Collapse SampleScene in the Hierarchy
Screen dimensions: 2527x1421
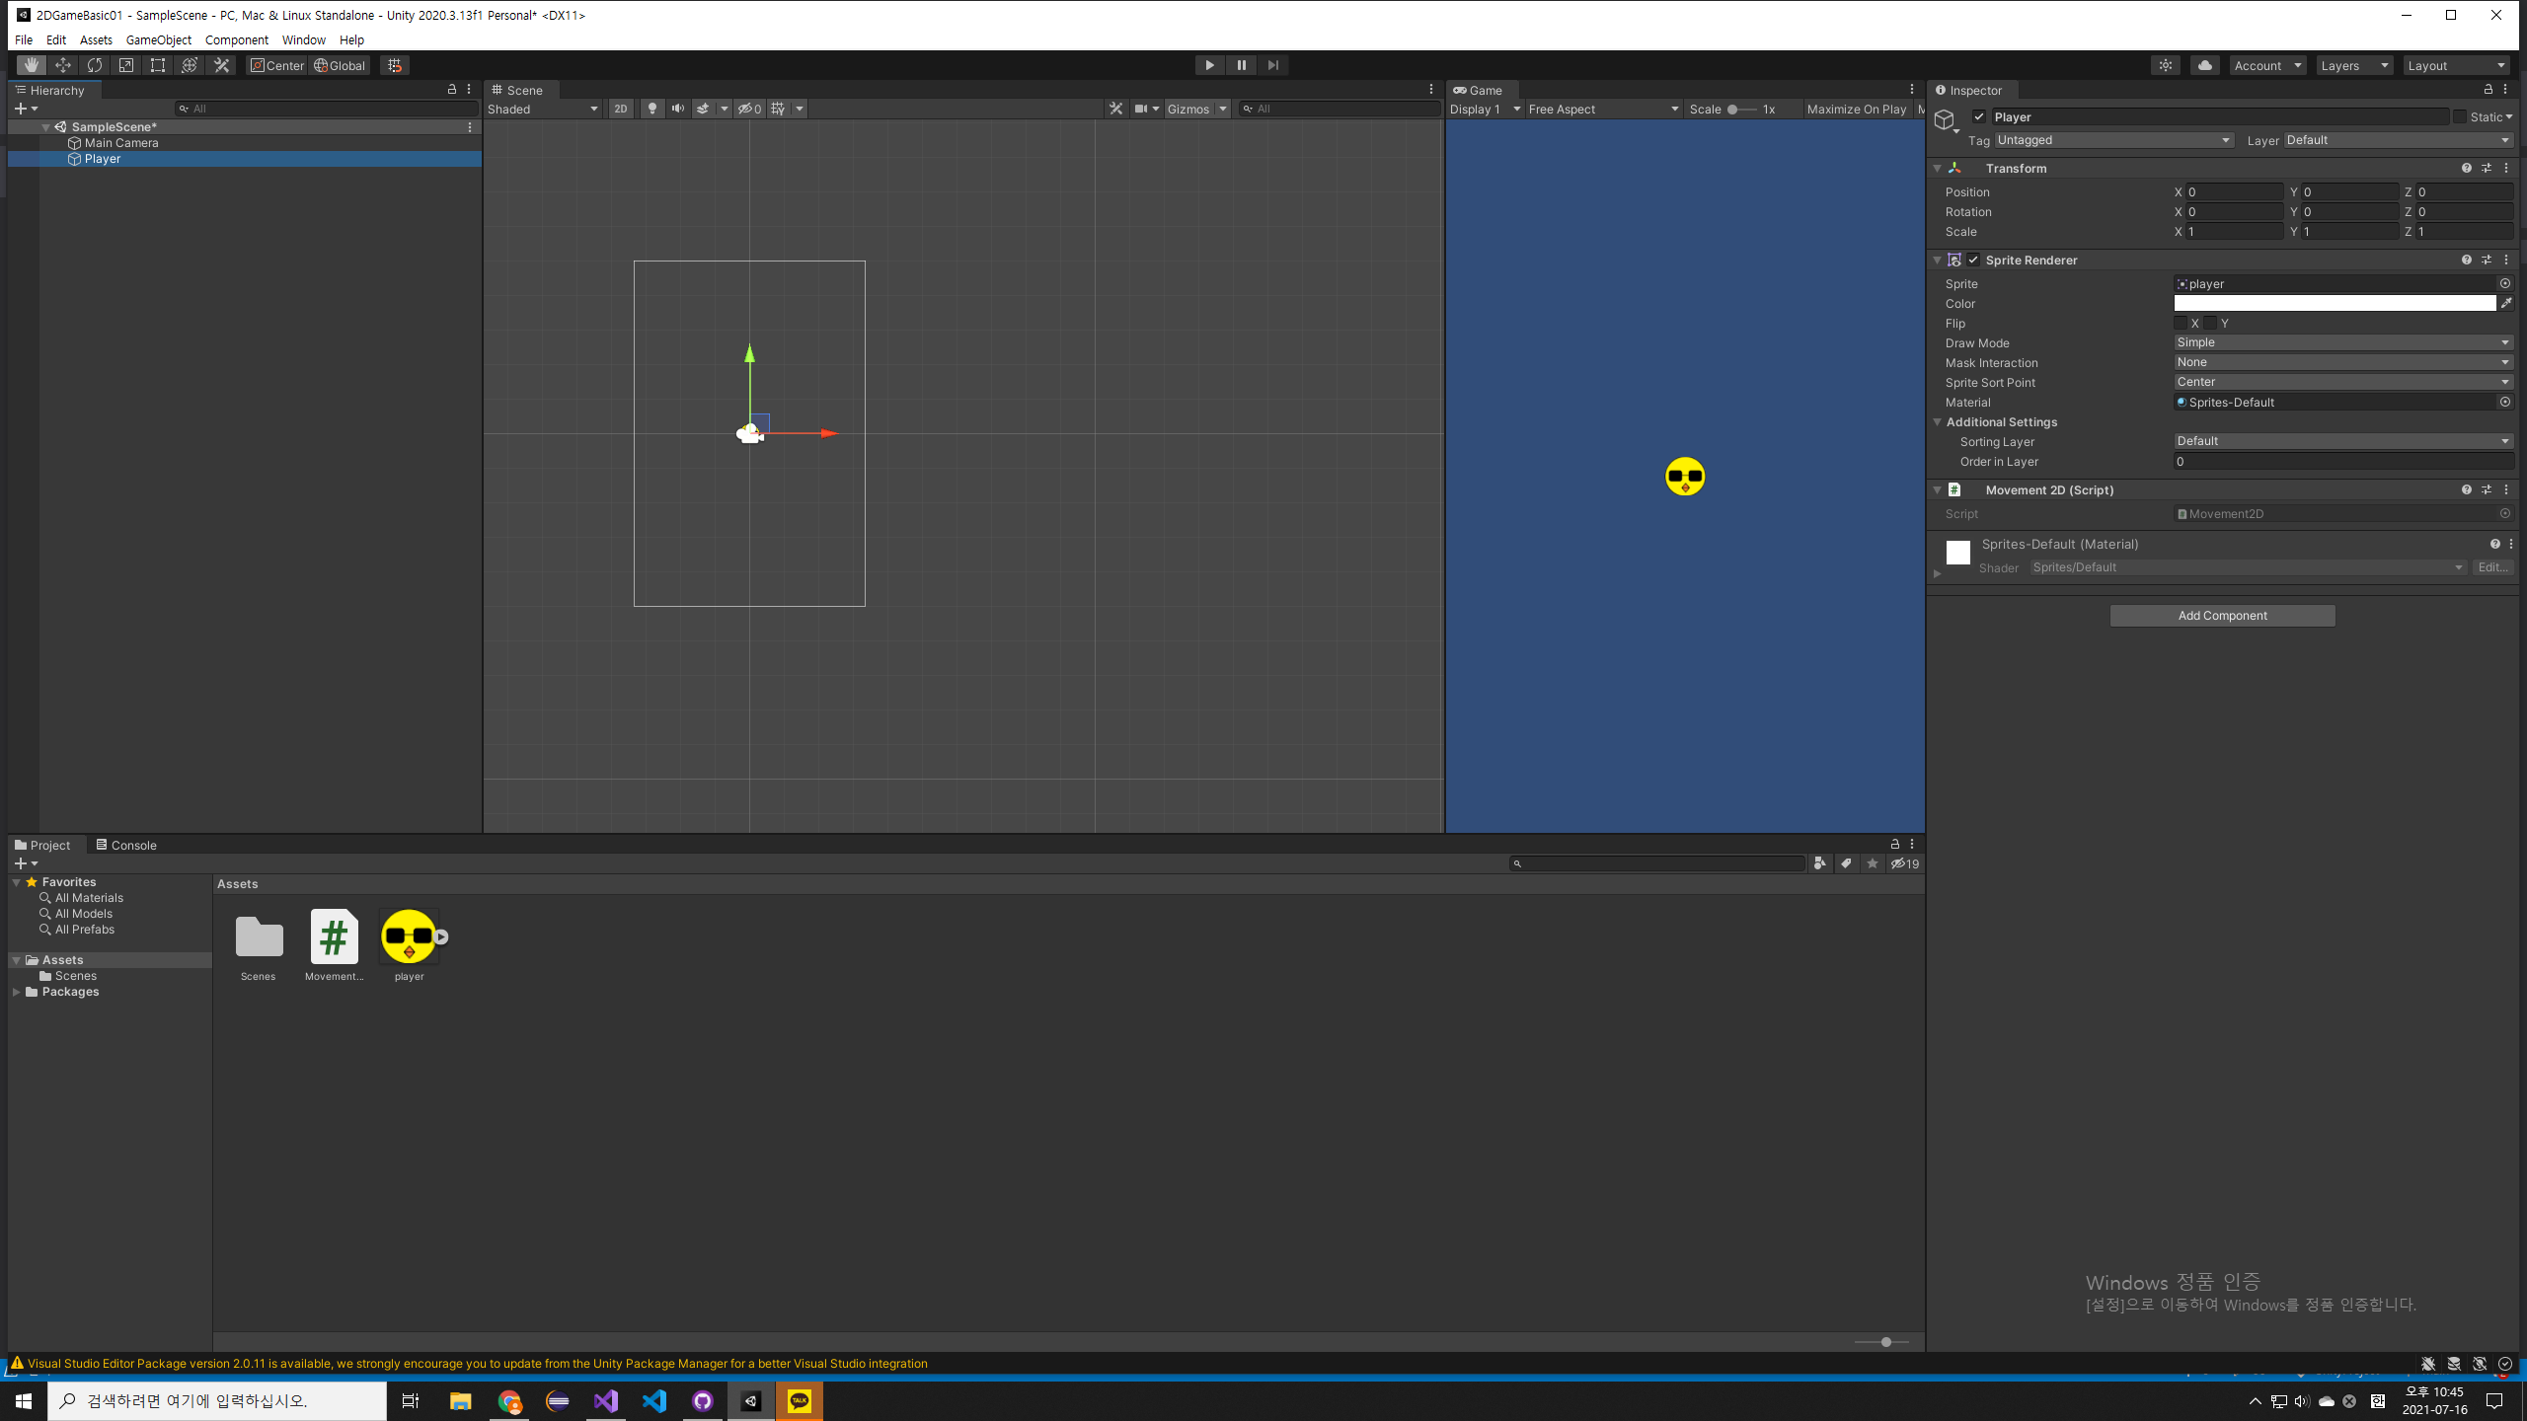click(46, 126)
